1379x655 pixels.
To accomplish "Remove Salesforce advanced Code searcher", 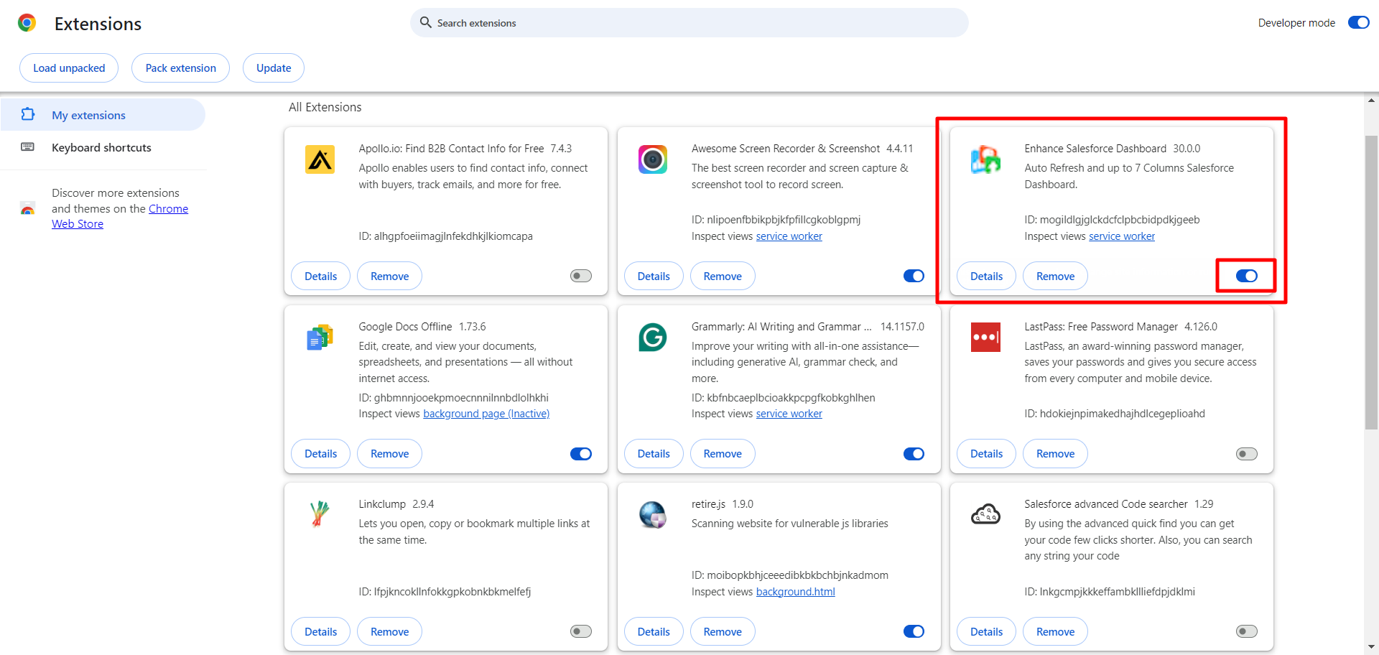I will [1055, 631].
